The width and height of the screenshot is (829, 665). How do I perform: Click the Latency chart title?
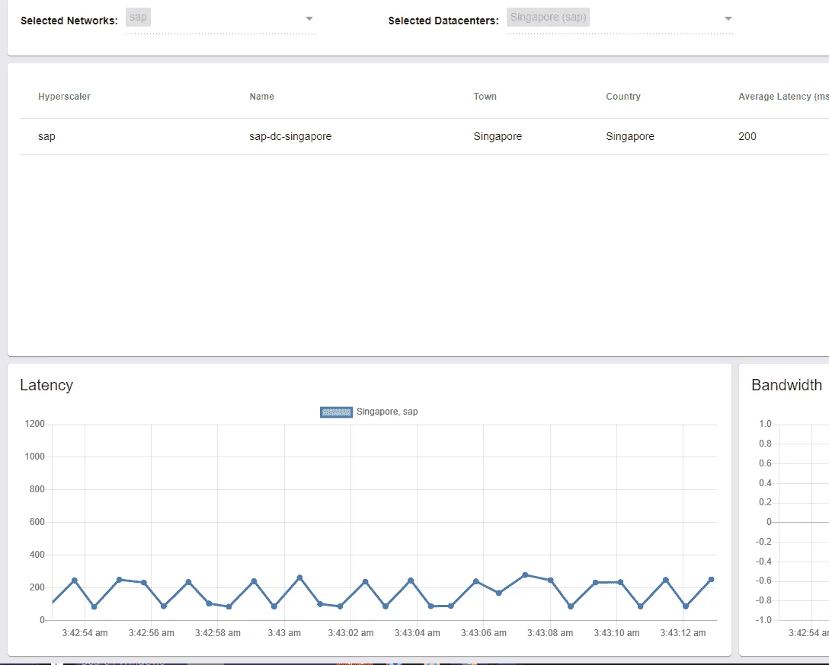[46, 385]
